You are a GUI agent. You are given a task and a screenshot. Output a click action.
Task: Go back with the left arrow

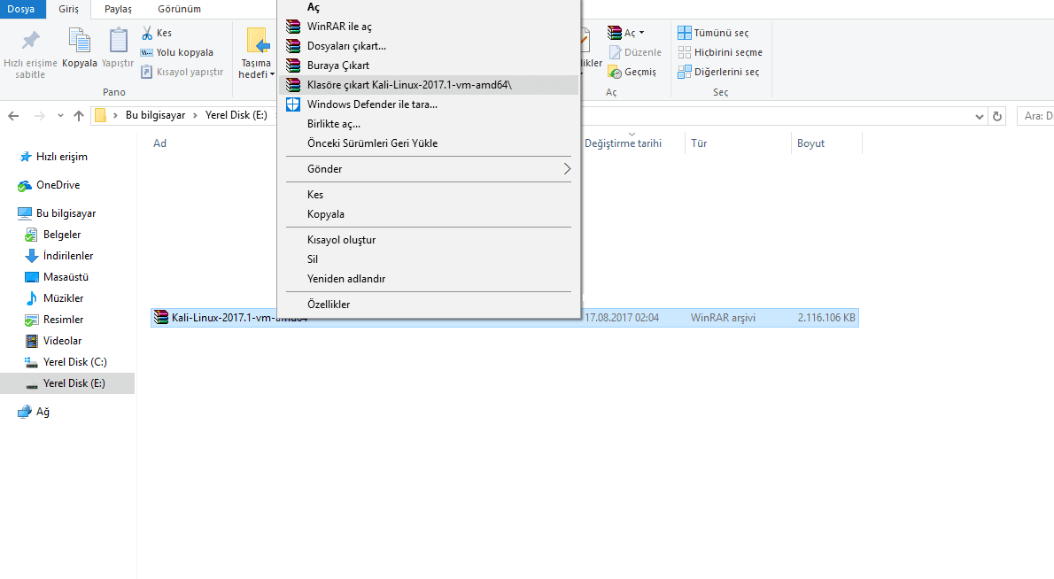pyautogui.click(x=13, y=115)
